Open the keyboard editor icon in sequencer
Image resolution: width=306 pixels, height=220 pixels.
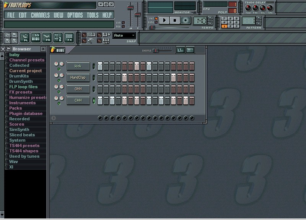pyautogui.click(x=190, y=50)
